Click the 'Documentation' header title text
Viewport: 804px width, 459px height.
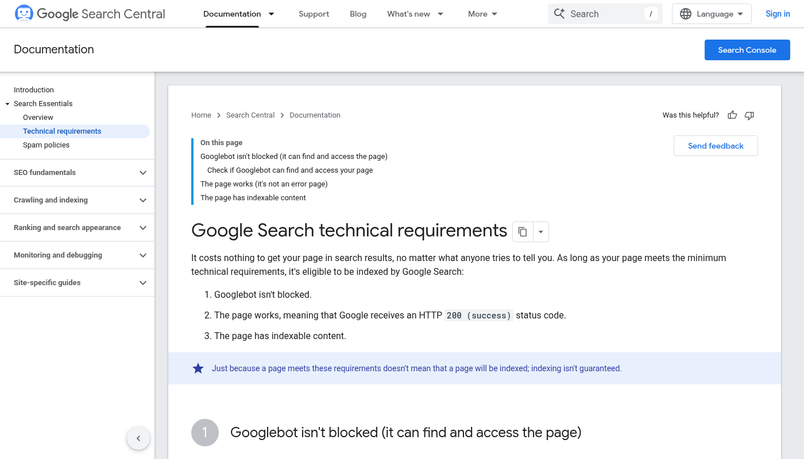54,50
